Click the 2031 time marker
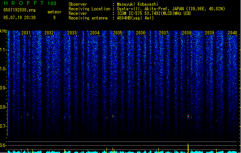 (26, 33)
